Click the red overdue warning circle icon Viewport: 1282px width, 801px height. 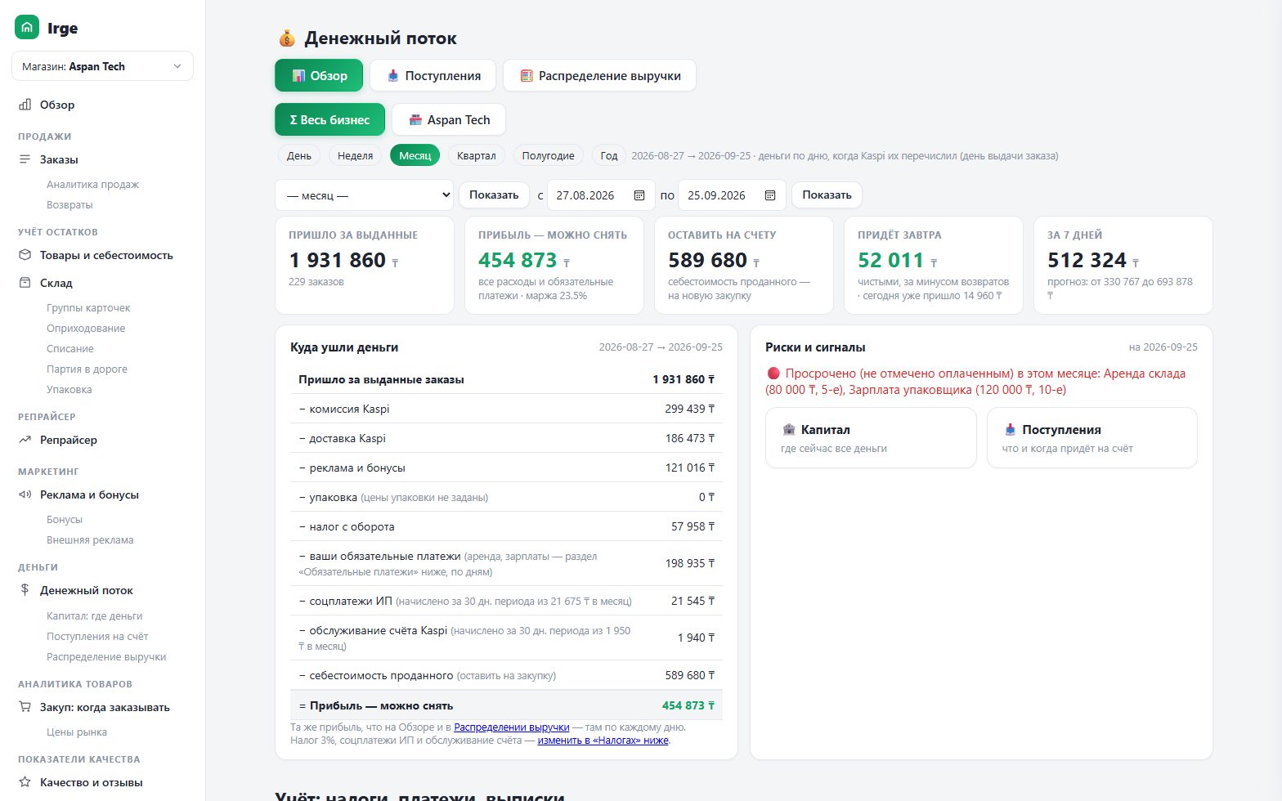tap(773, 374)
